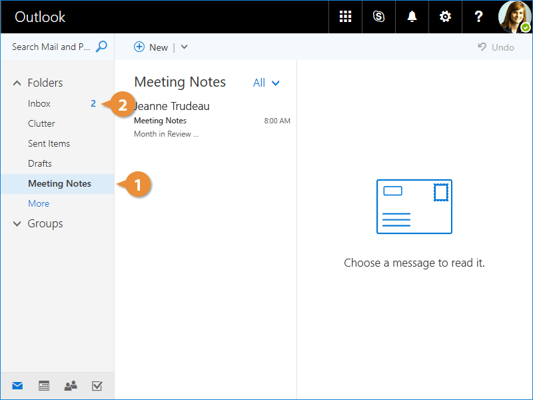
Task: Collapse the Folders section
Action: [17, 83]
